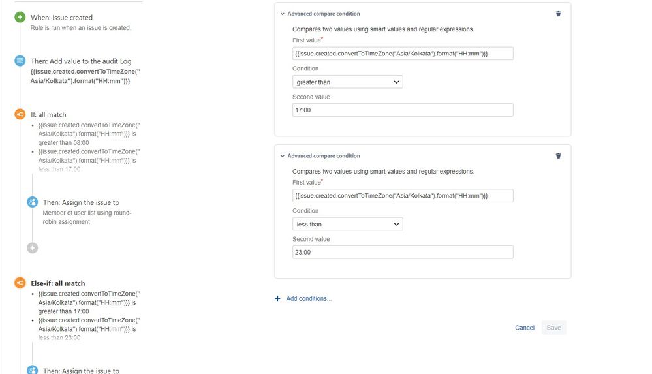Collapse the first Advanced compare condition section
The width and height of the screenshot is (652, 374).
283,14
